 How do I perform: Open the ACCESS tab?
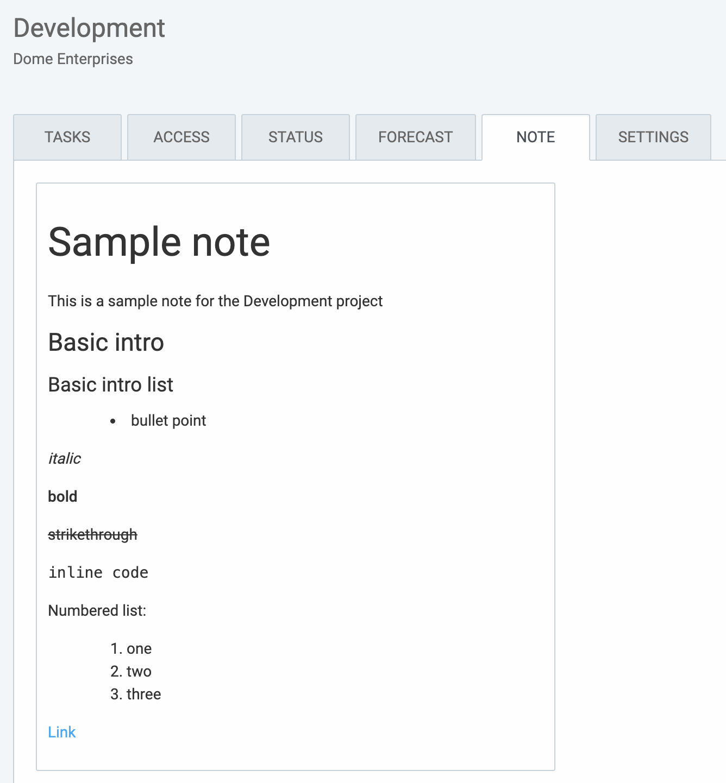[181, 137]
